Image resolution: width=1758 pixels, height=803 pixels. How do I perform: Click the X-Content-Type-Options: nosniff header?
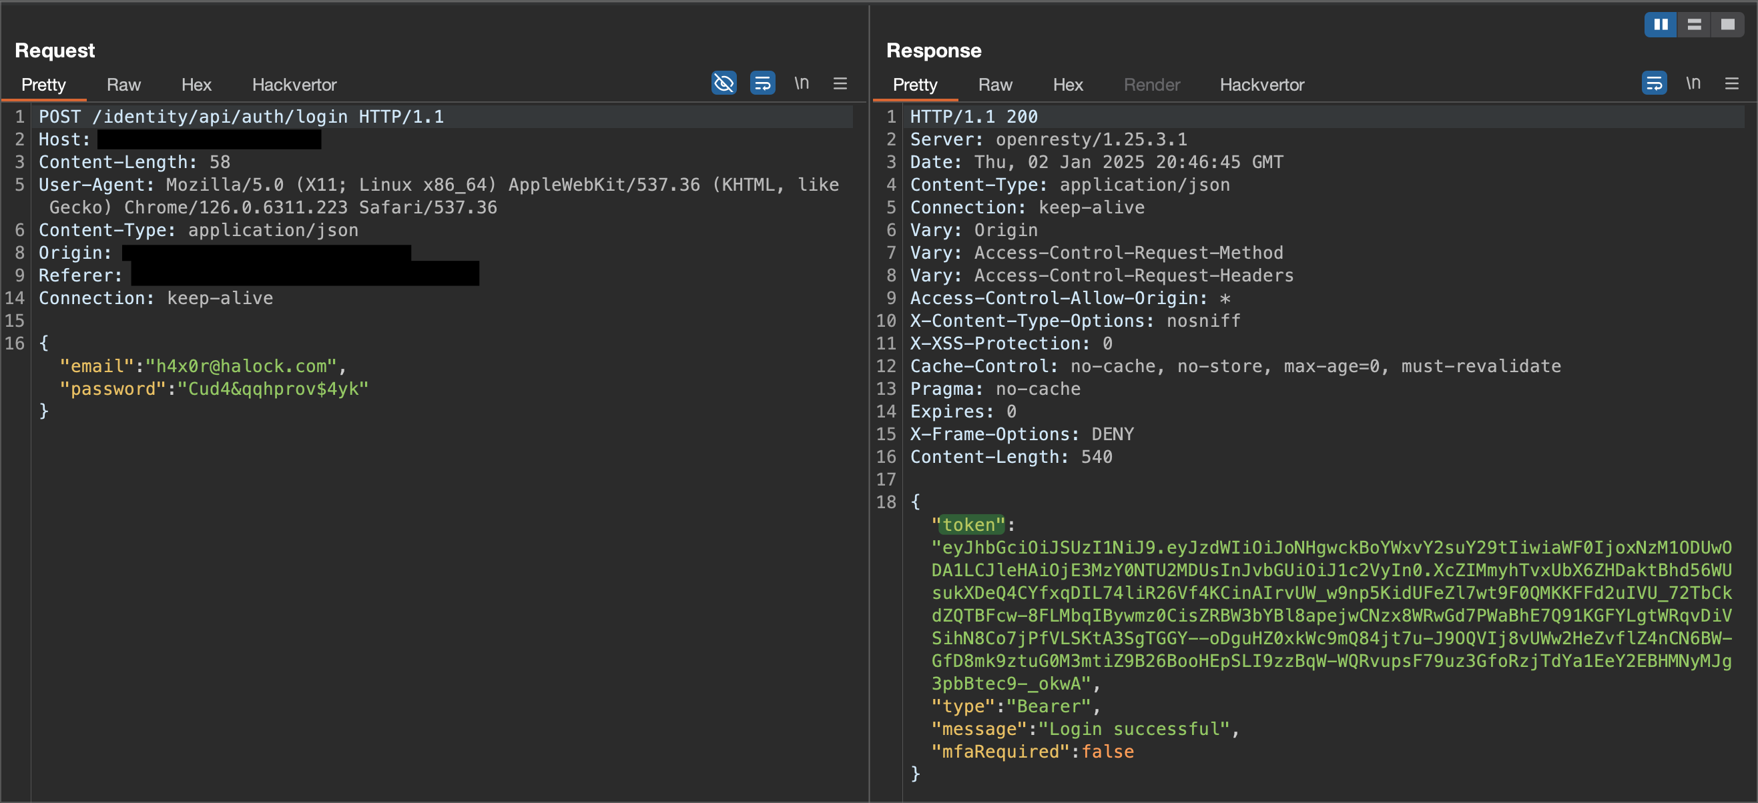point(1075,321)
